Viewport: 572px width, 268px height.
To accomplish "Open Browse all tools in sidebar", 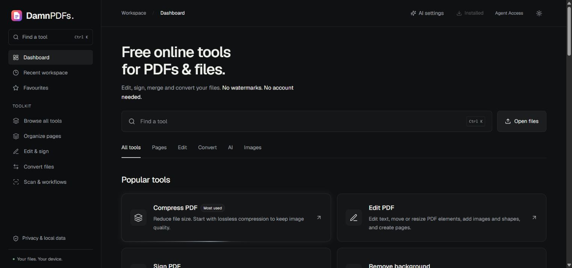I will [50, 121].
